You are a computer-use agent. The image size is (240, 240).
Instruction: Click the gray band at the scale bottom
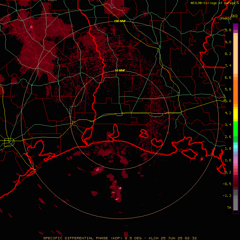[x=235, y=203]
